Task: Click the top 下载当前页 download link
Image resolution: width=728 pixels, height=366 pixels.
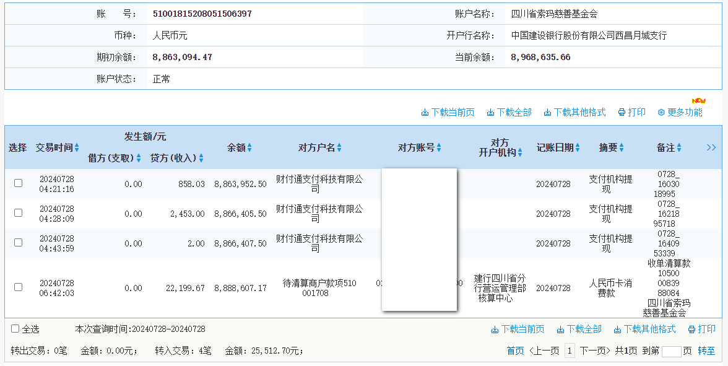Action: [448, 113]
